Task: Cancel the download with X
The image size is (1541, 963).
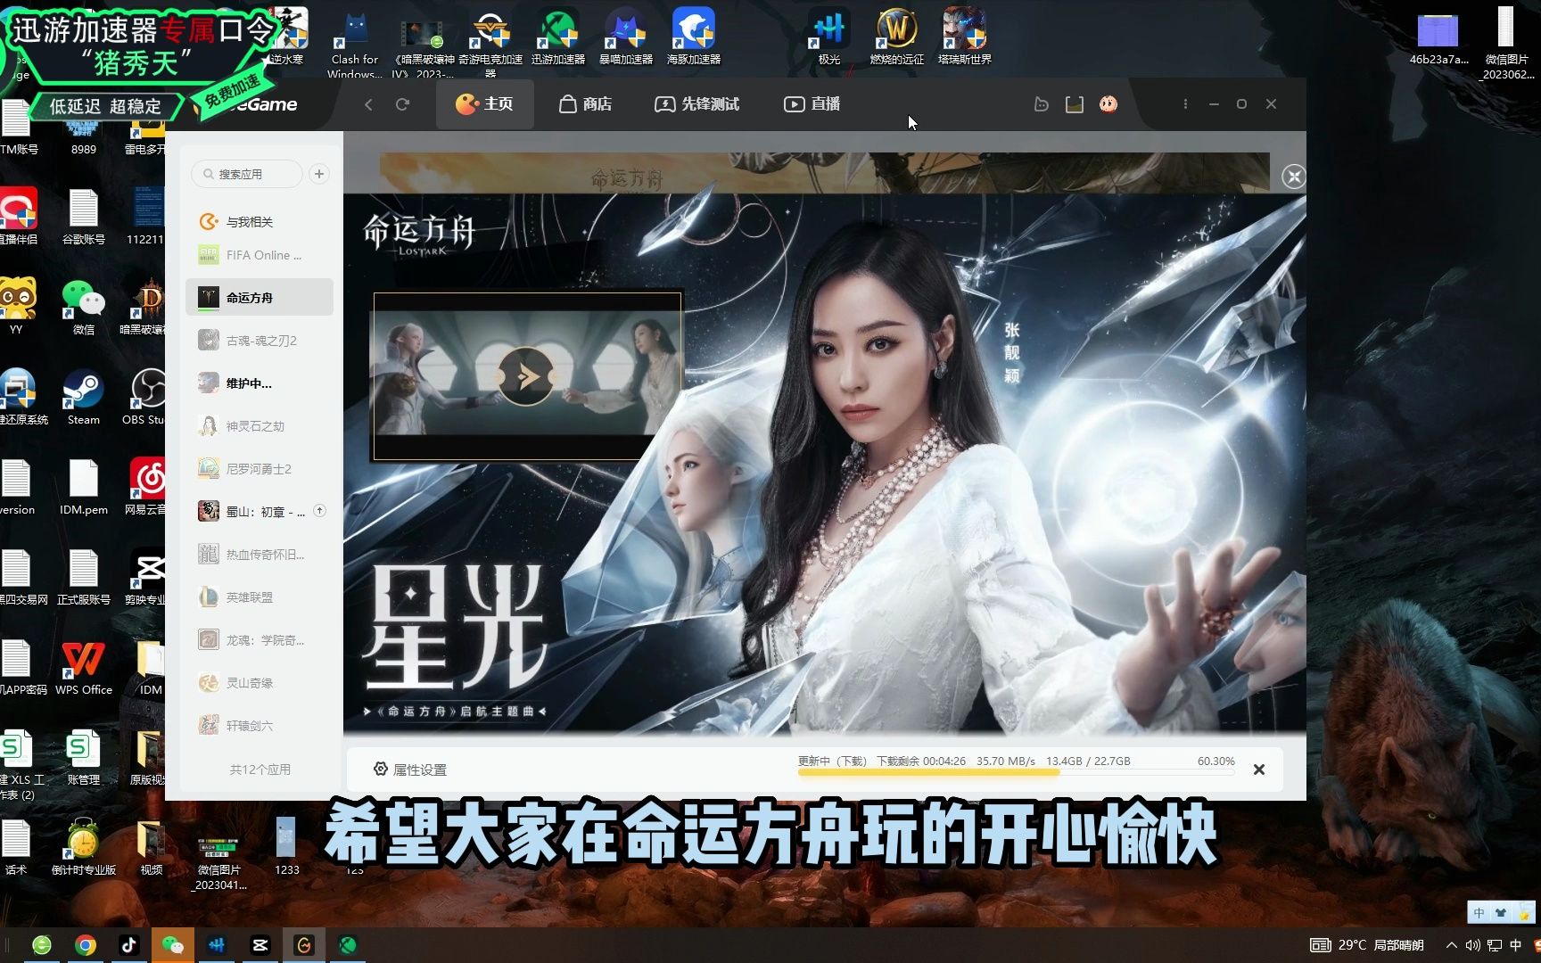Action: point(1258,770)
